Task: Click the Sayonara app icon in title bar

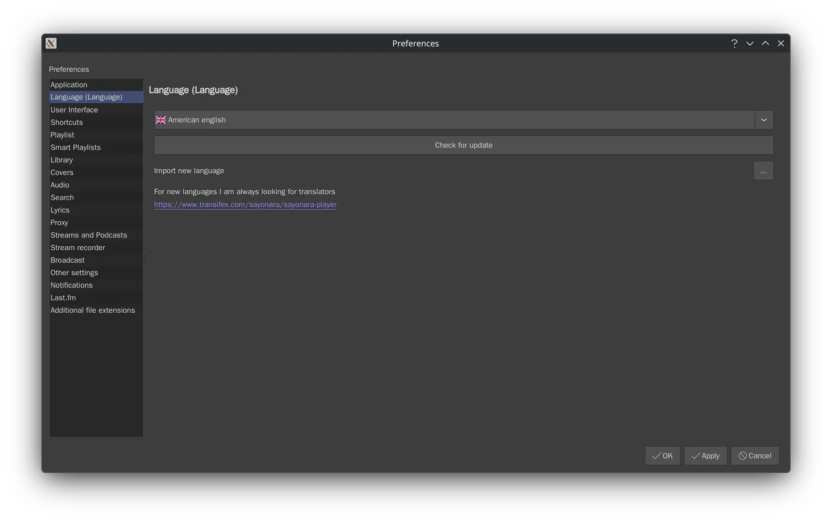Action: click(51, 44)
